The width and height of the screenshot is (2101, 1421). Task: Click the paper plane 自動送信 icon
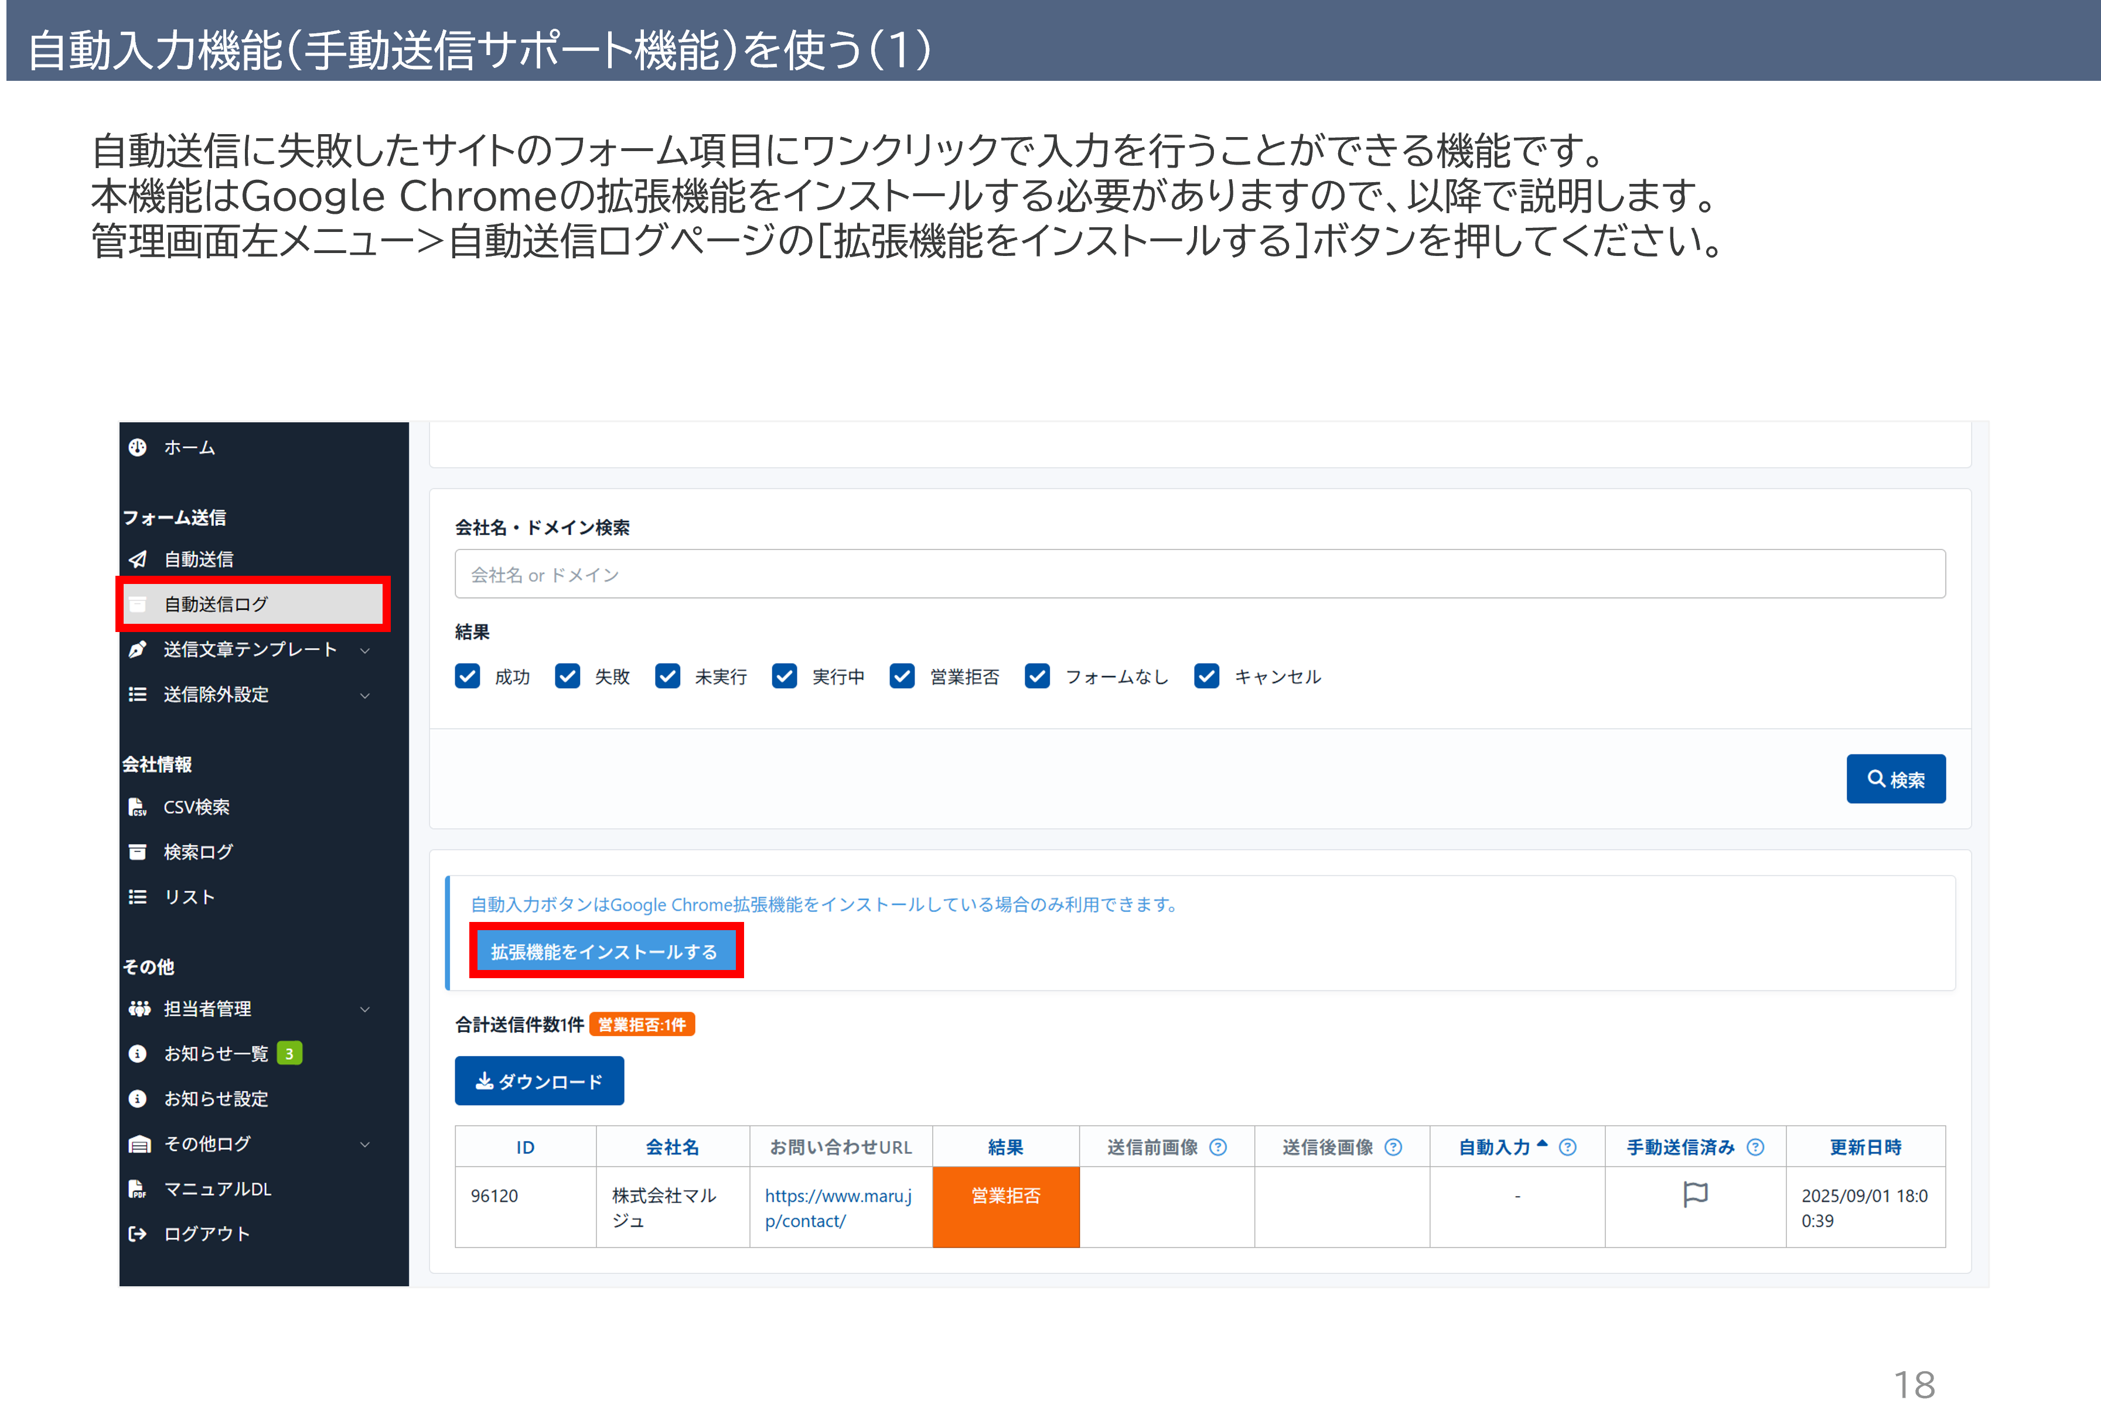click(x=138, y=559)
